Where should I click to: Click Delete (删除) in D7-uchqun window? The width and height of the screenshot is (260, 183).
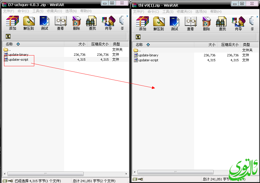tap(76, 23)
